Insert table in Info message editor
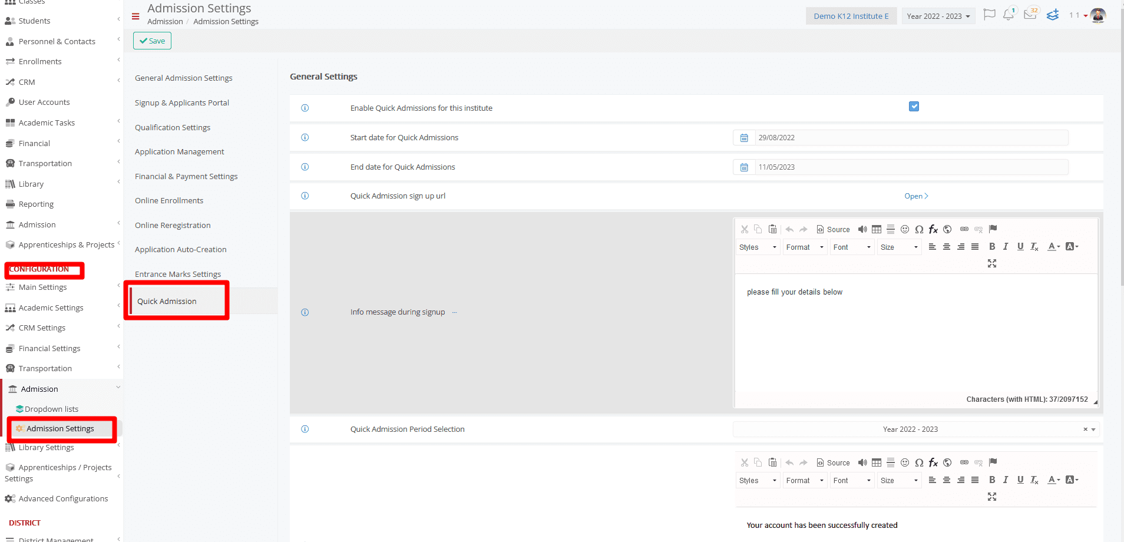Screen dimensions: 1124x542 click(877, 229)
